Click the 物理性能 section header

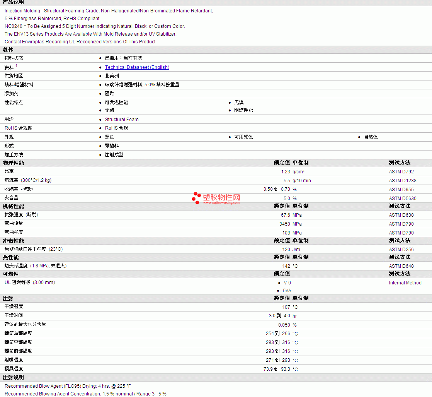(x=13, y=163)
